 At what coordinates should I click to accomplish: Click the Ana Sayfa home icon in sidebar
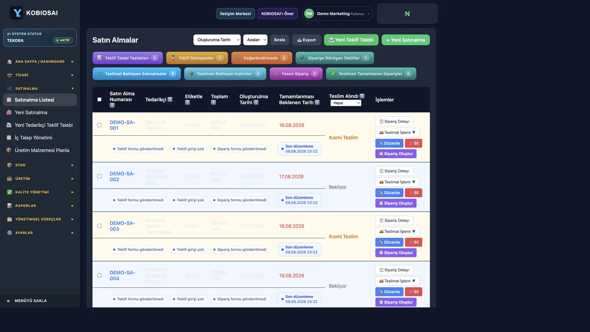click(x=10, y=62)
